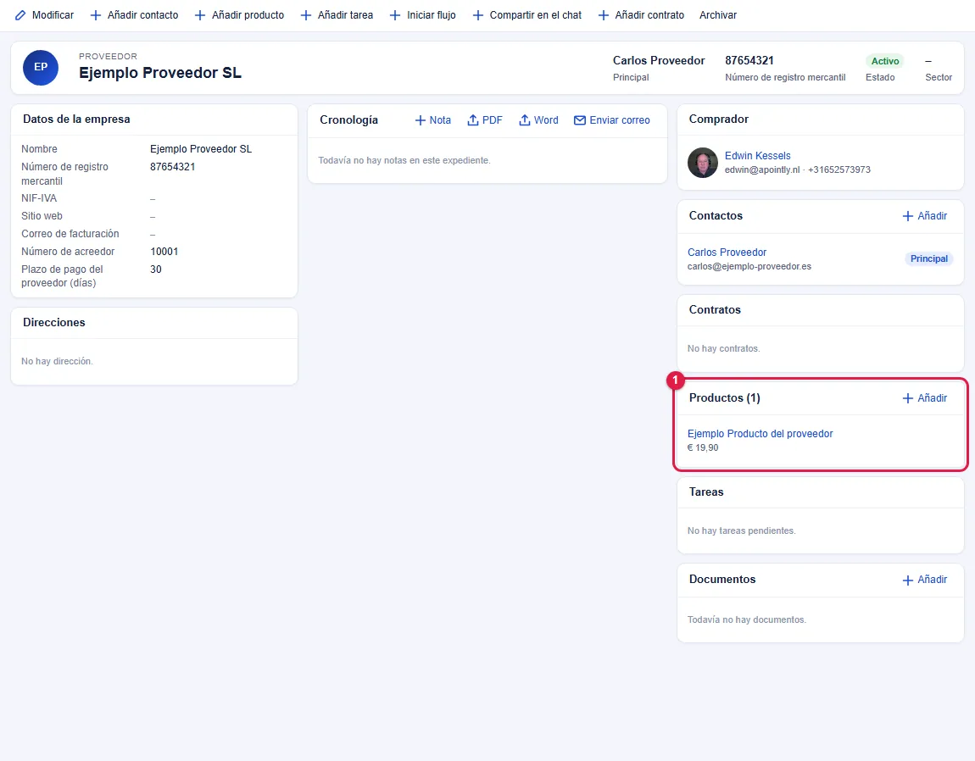Start Iniciar flujo from the toolbar

coord(423,15)
